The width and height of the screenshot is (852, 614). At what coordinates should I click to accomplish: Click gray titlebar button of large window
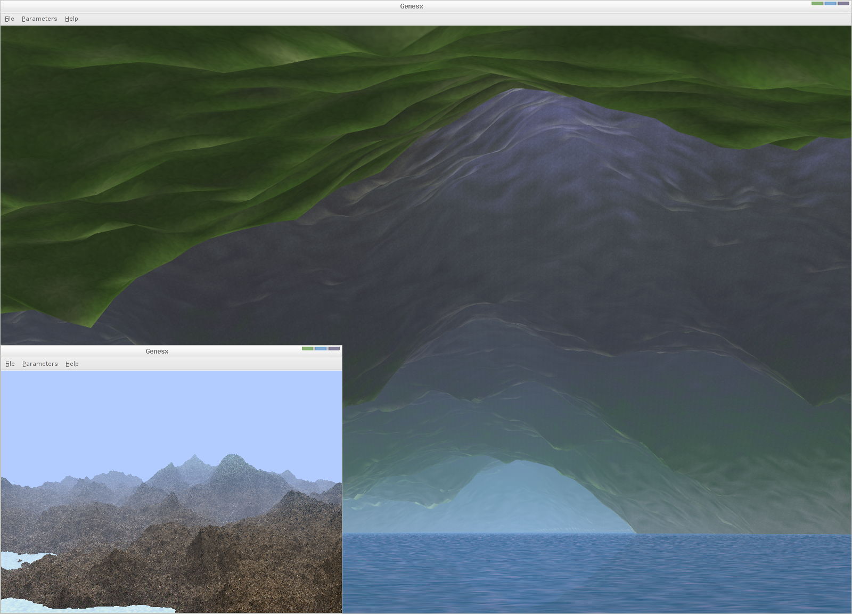pos(843,4)
